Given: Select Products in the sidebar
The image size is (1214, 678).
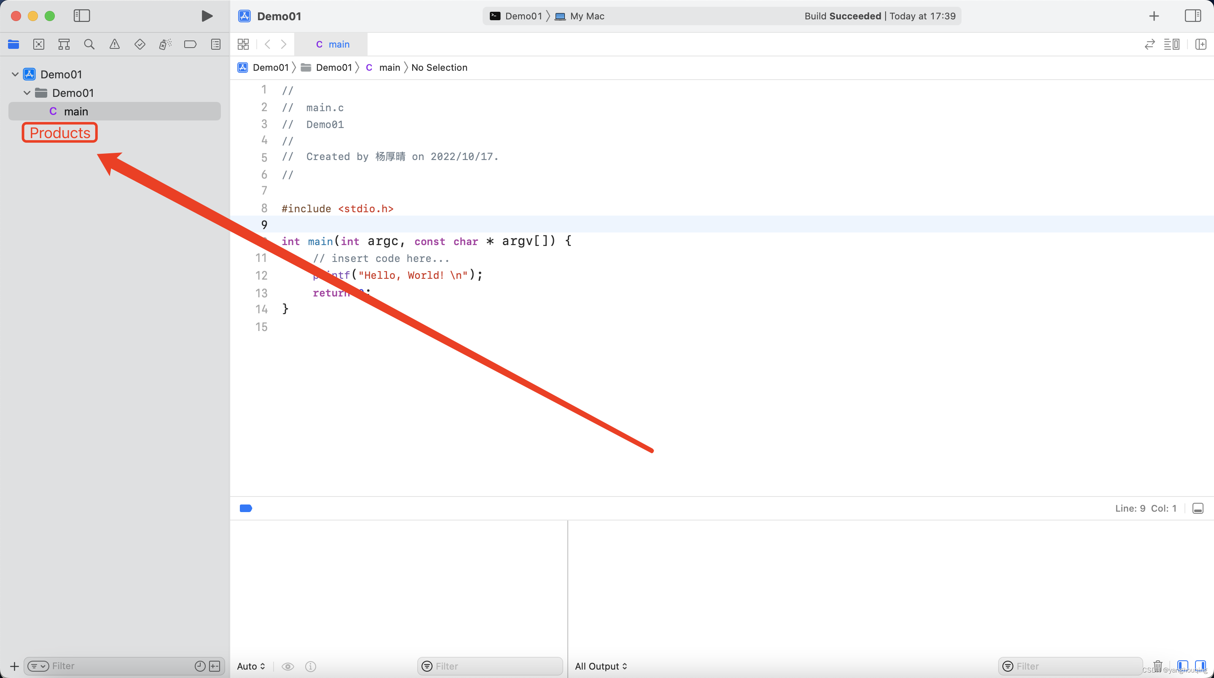Looking at the screenshot, I should point(59,132).
